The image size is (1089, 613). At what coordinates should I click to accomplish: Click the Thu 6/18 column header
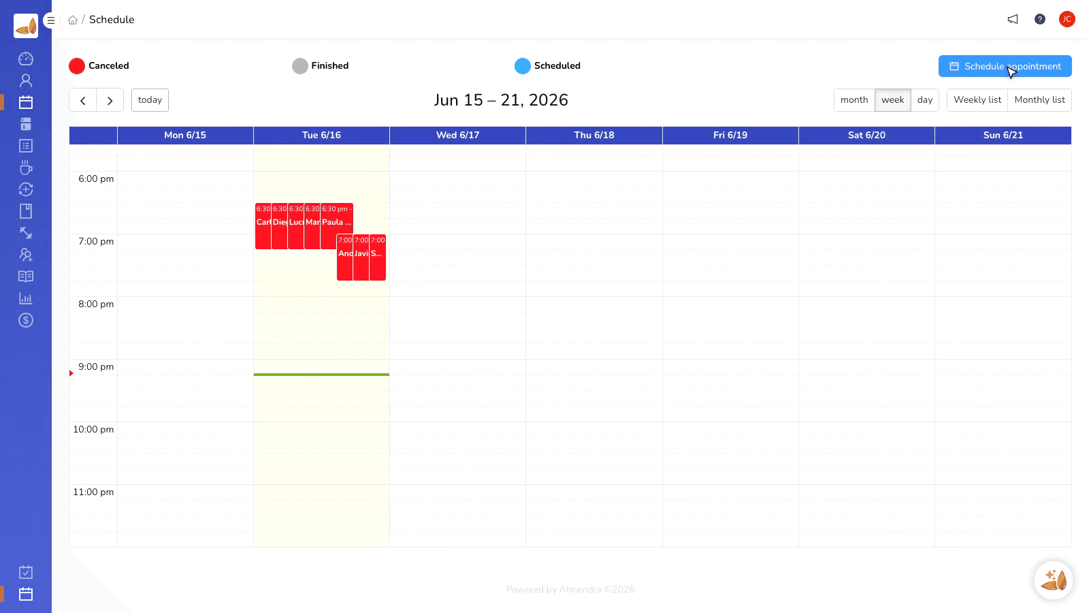pos(594,135)
